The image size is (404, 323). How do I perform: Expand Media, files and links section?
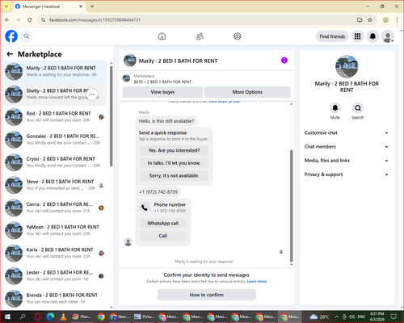(x=347, y=161)
